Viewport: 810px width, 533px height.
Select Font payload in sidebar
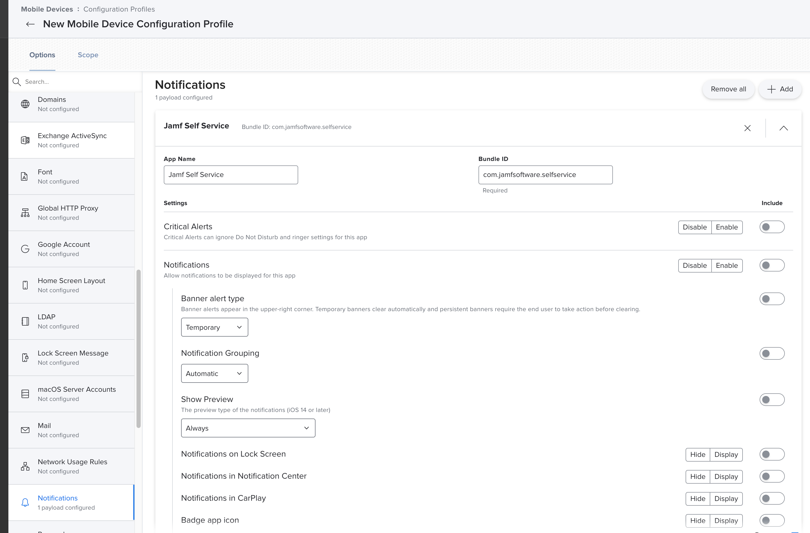(71, 177)
